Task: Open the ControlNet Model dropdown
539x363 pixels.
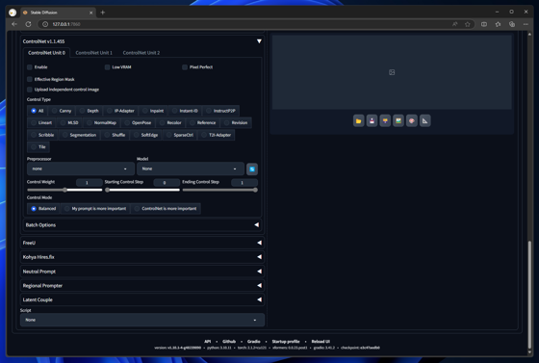Action: pos(191,169)
